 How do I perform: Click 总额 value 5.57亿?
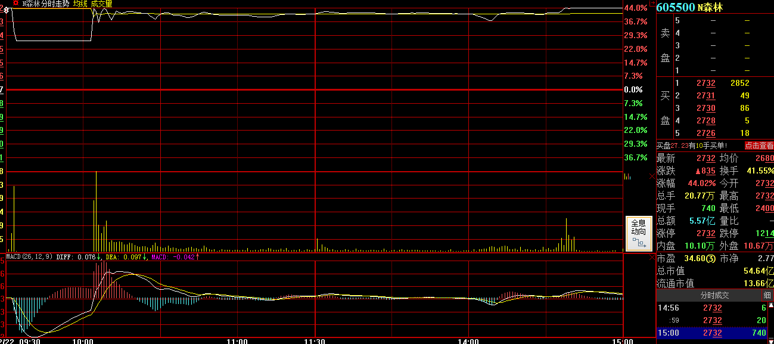(702, 221)
